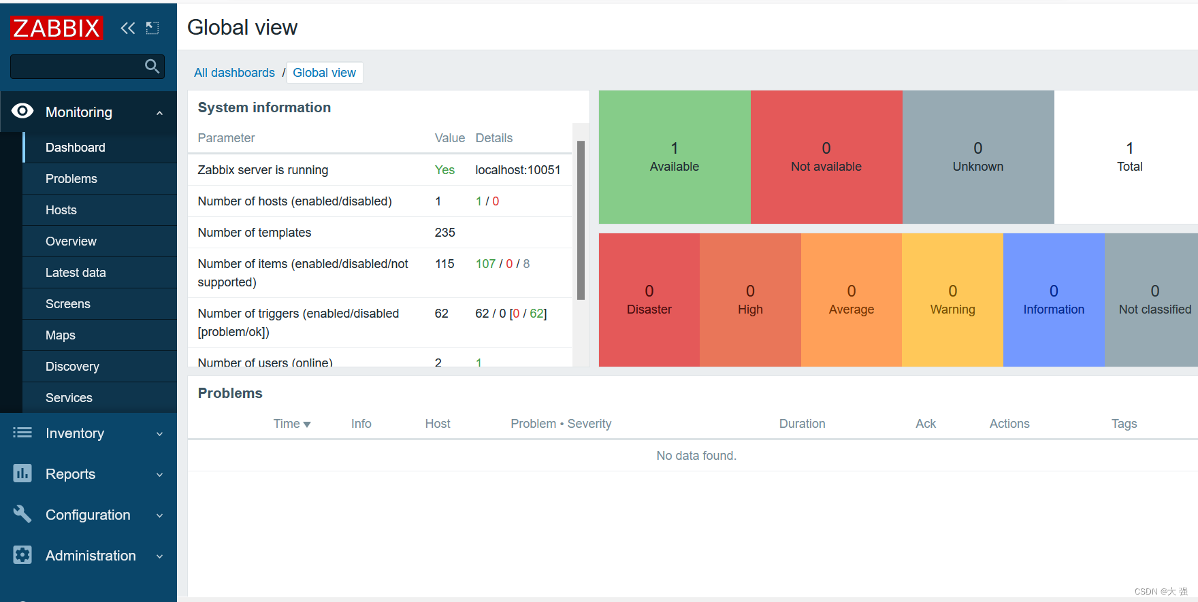Screen dimensions: 1198x602
Task: Click the Ack column header
Action: click(x=926, y=424)
